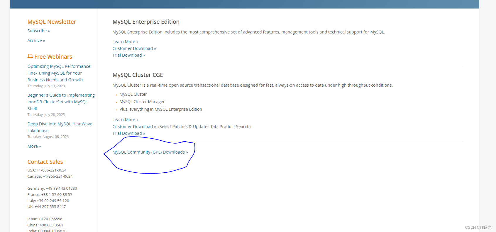Click the webinar date Thursday, July 20, 2023
Viewport: 496px width, 232px height.
click(46, 115)
